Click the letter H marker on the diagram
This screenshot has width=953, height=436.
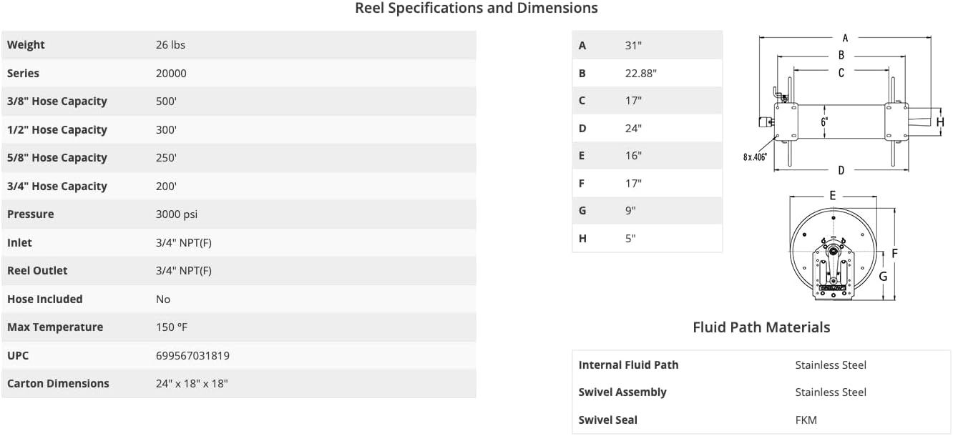(x=940, y=122)
